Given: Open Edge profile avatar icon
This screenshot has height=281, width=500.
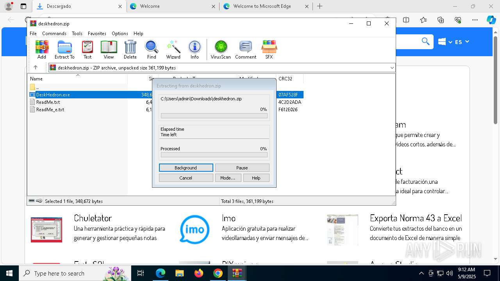Looking at the screenshot, I should coord(8,6).
